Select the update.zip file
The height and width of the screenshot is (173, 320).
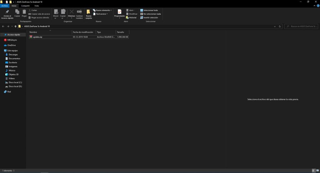37,37
